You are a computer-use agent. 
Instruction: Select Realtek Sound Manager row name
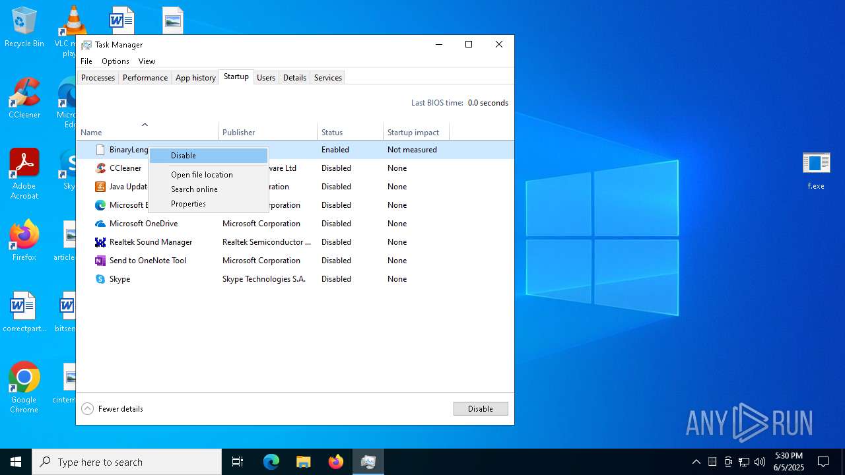tap(151, 242)
